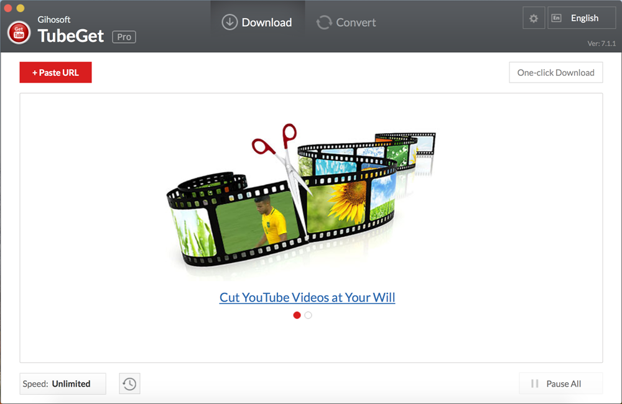Click the Ver: 7.1.1 version text
The image size is (622, 404).
coord(601,44)
